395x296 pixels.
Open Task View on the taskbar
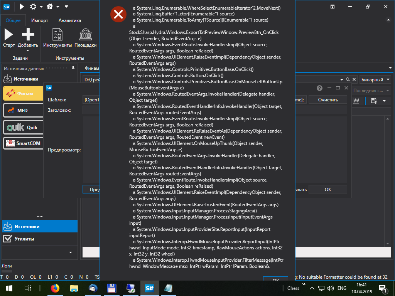(x=27, y=288)
